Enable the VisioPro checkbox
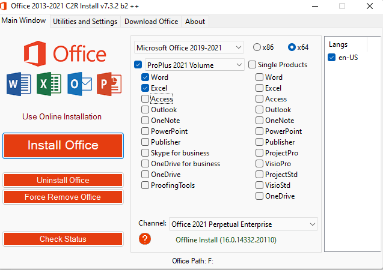 point(259,164)
